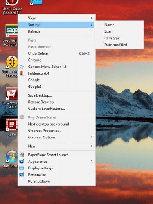
Task: Expand the New submenu arrow
Action: (92, 146)
